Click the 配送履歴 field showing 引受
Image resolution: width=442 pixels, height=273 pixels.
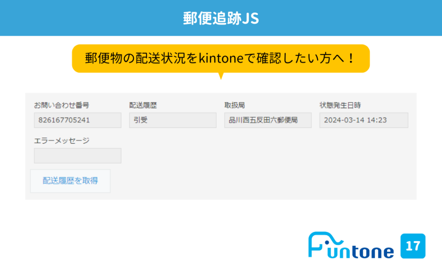click(x=173, y=120)
